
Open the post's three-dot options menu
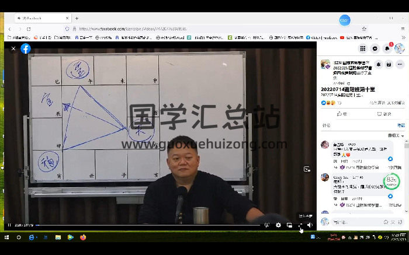[x=400, y=64]
